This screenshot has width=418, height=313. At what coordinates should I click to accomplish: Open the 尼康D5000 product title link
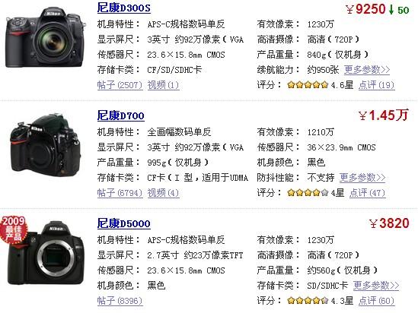(x=123, y=223)
